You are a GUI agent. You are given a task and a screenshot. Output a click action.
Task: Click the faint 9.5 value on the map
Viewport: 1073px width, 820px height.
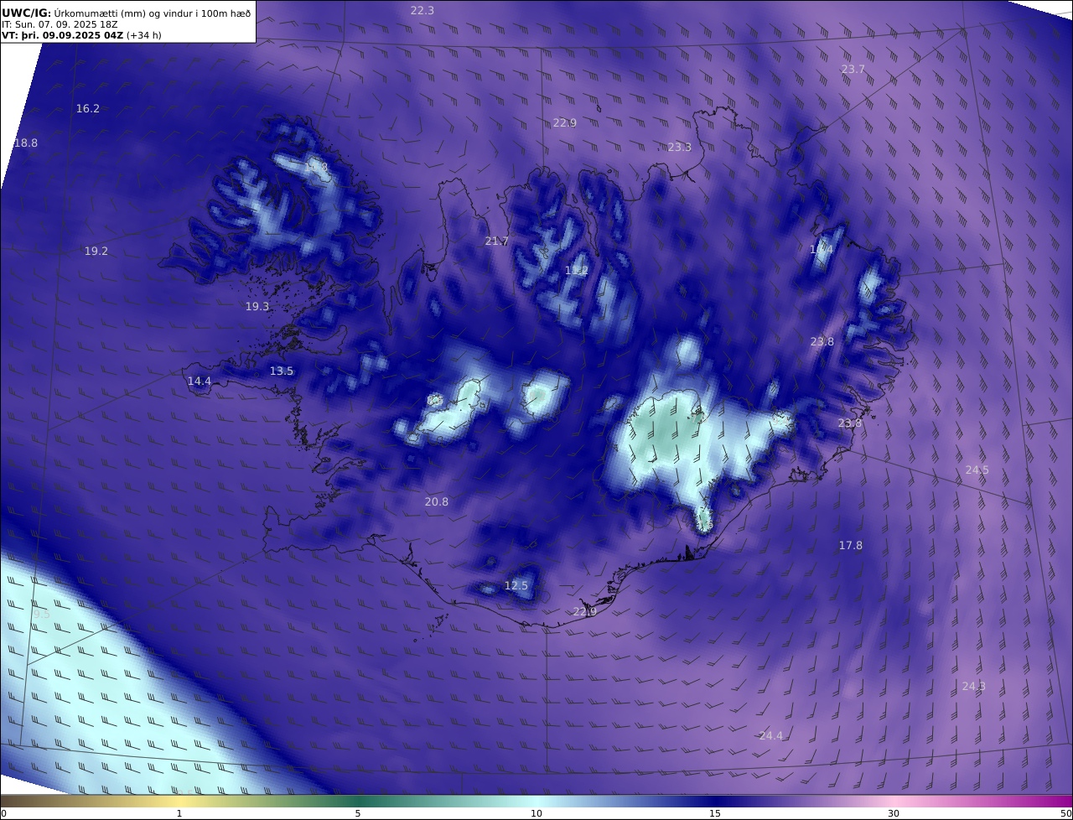coord(42,615)
